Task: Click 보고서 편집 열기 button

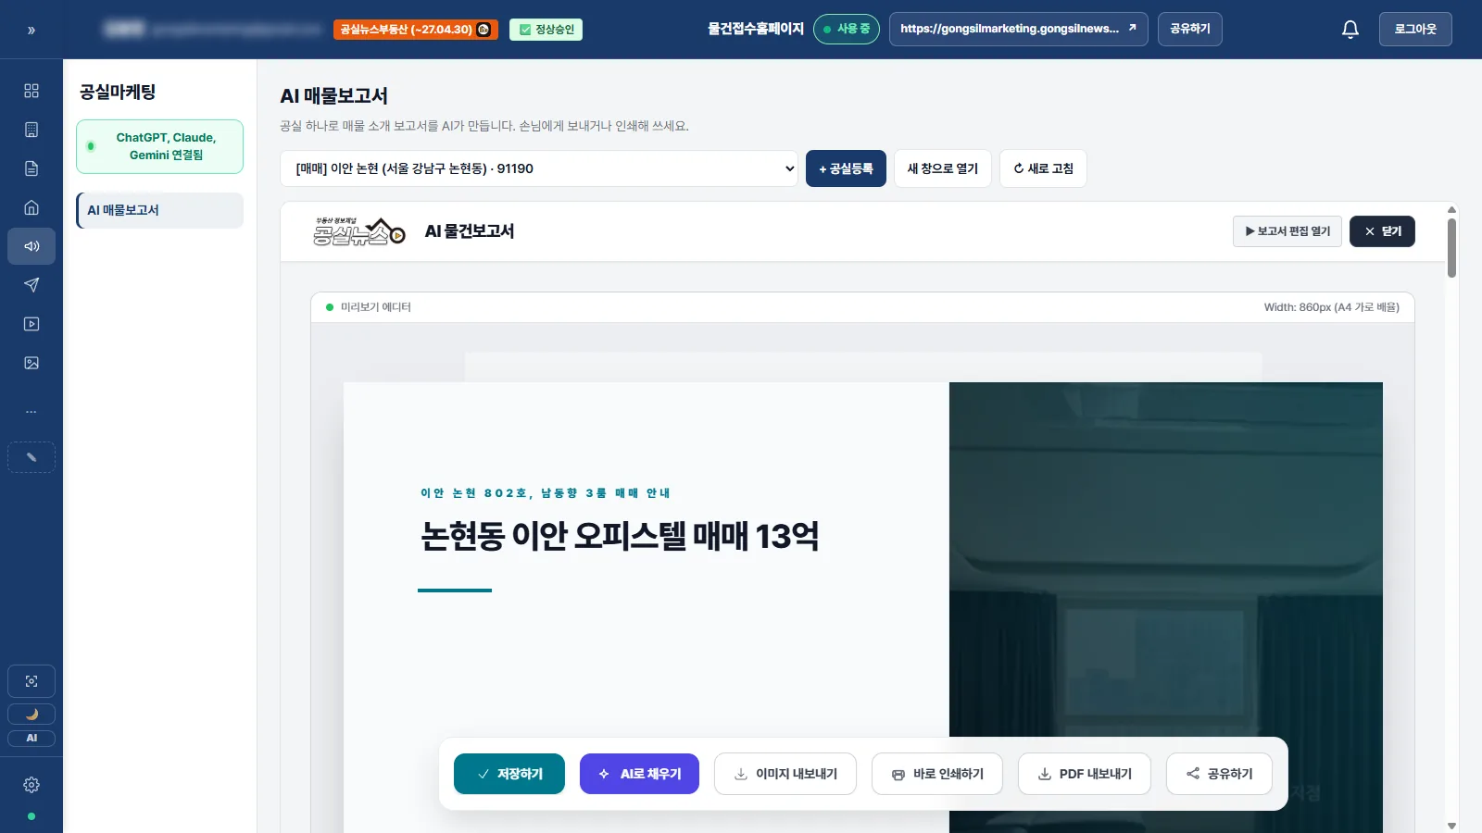Action: (x=1287, y=231)
